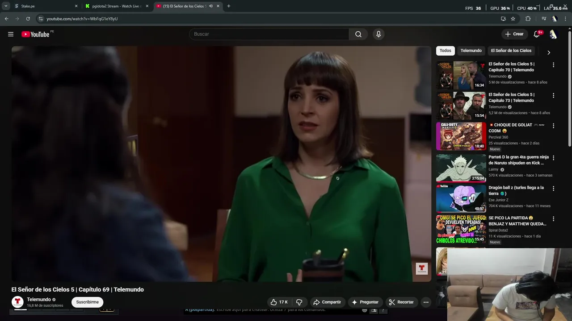Open options menu for SE PICO LA PARTIDA
This screenshot has width=572, height=321.
553,219
